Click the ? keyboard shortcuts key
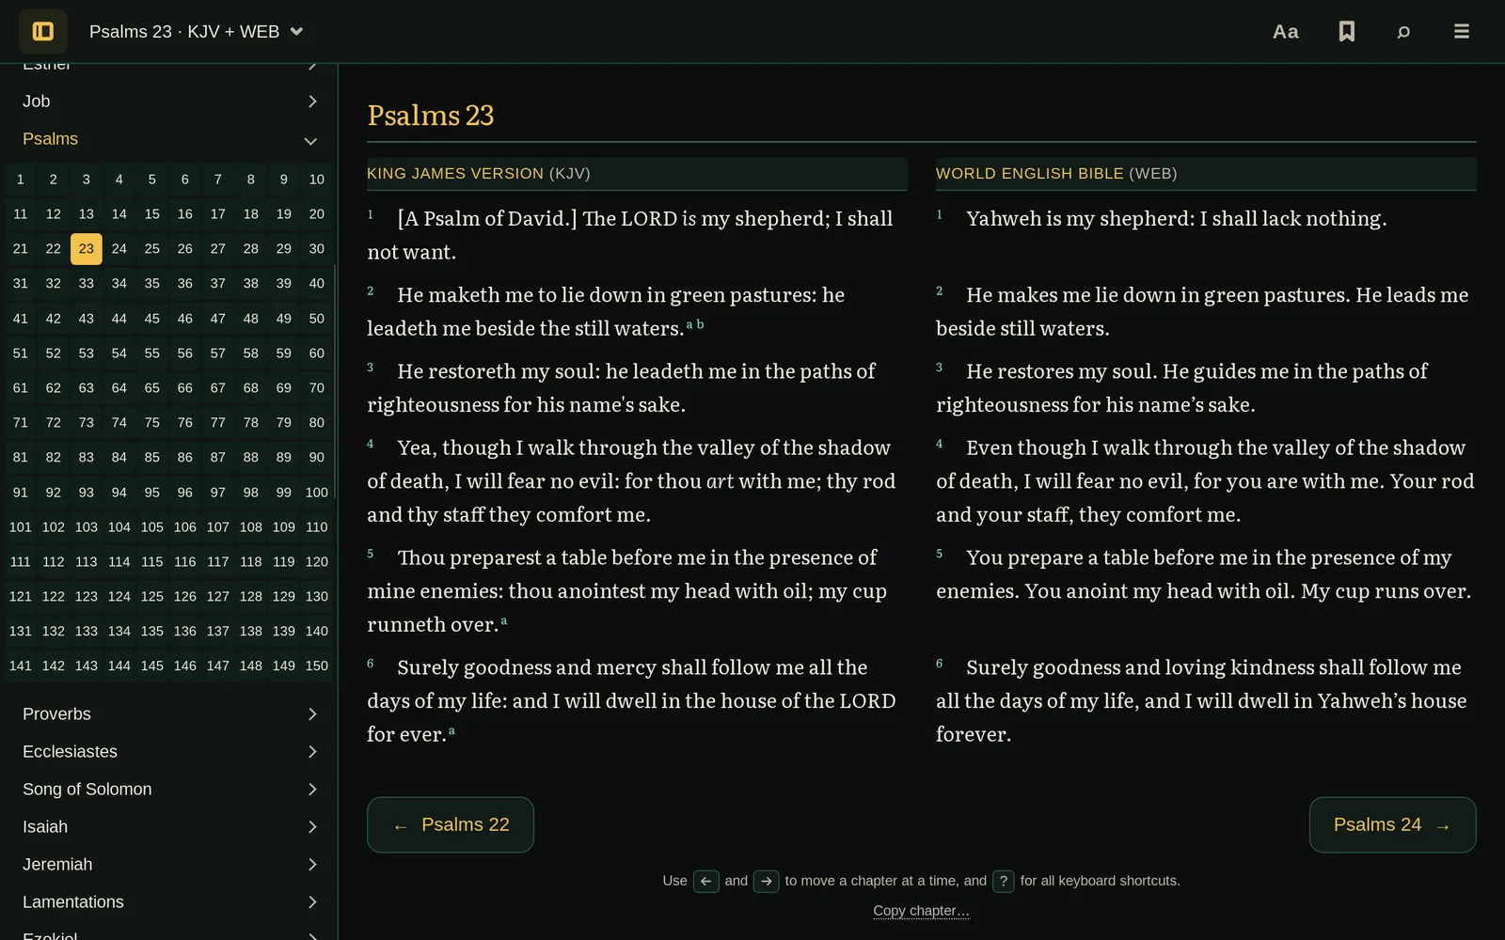1505x940 pixels. coord(1004,881)
